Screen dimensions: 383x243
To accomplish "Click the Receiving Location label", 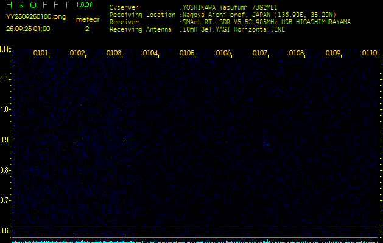I will pyautogui.click(x=142, y=15).
